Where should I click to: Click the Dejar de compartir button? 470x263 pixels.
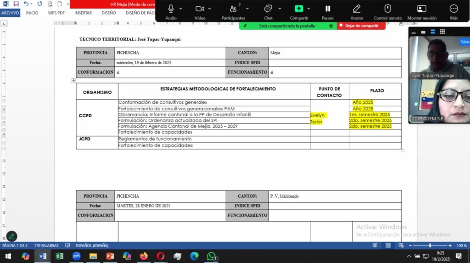(361, 26)
